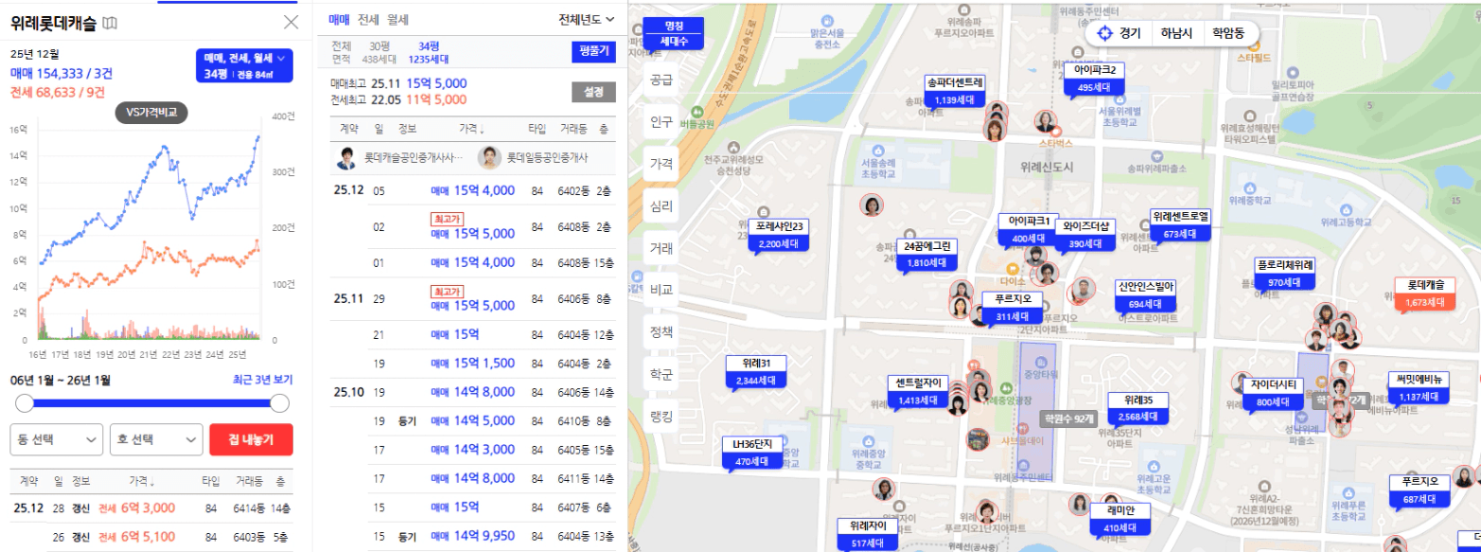
Task: Close the 위례롯데캐슬 detail panel
Action: click(291, 23)
